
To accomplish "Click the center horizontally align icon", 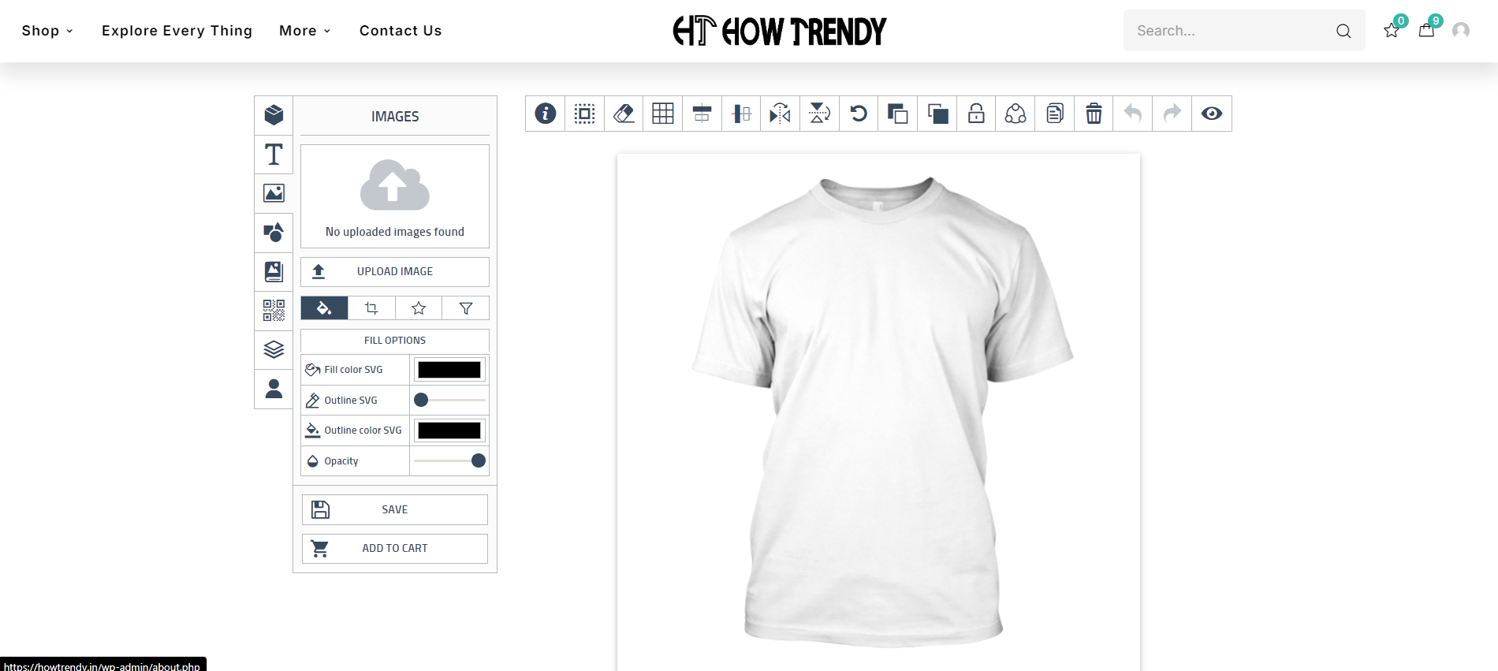I will [x=702, y=114].
